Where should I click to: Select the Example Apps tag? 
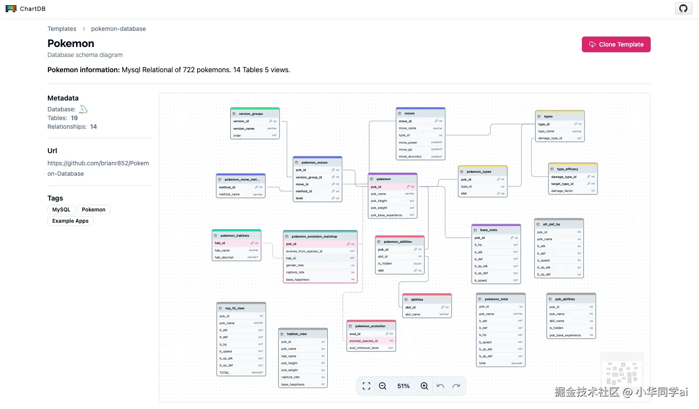(71, 221)
